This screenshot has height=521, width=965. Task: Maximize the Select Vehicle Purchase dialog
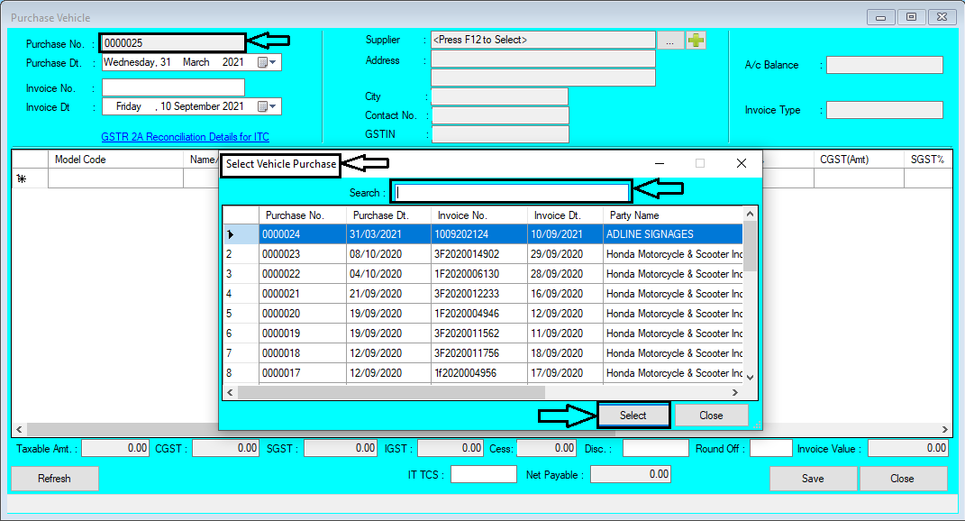click(700, 163)
